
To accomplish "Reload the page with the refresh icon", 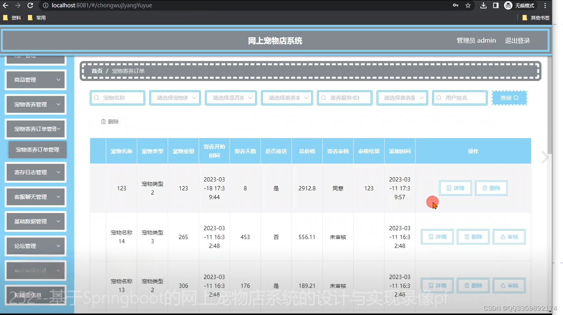I will (30, 5).
